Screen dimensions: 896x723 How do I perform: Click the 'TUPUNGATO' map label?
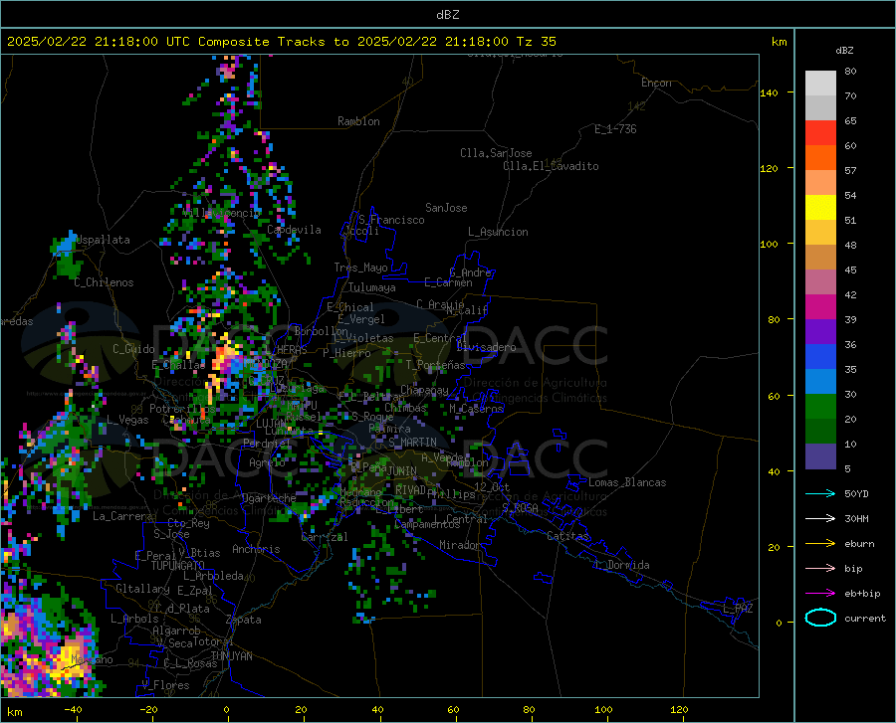pos(178,566)
